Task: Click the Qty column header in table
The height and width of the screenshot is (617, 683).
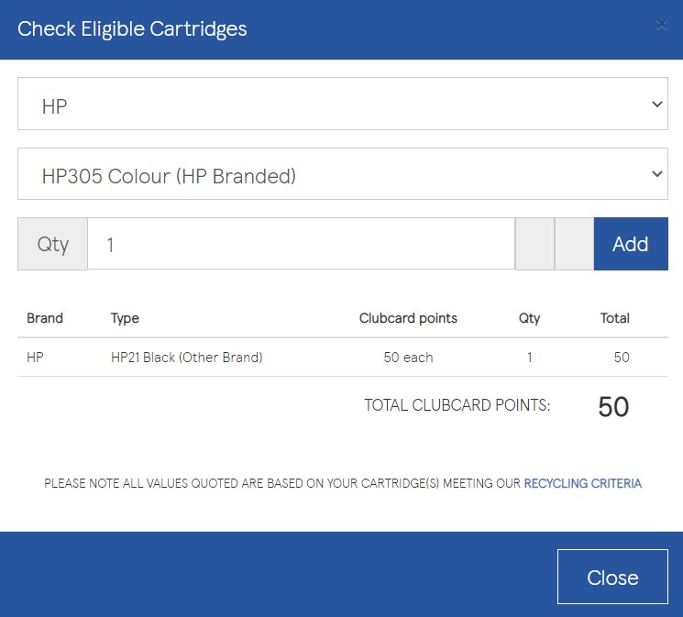Action: tap(529, 318)
